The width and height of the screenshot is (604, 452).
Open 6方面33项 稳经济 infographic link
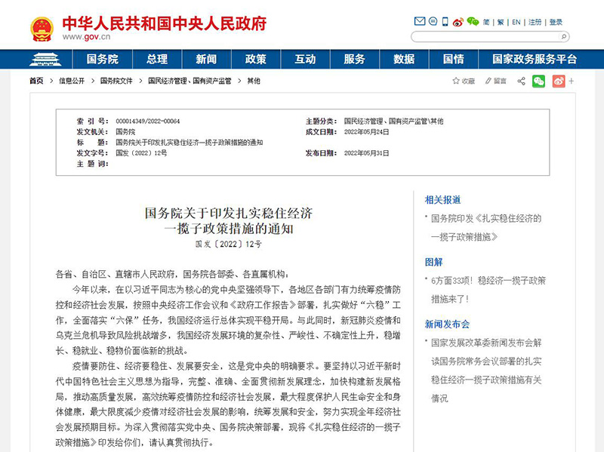coord(488,290)
